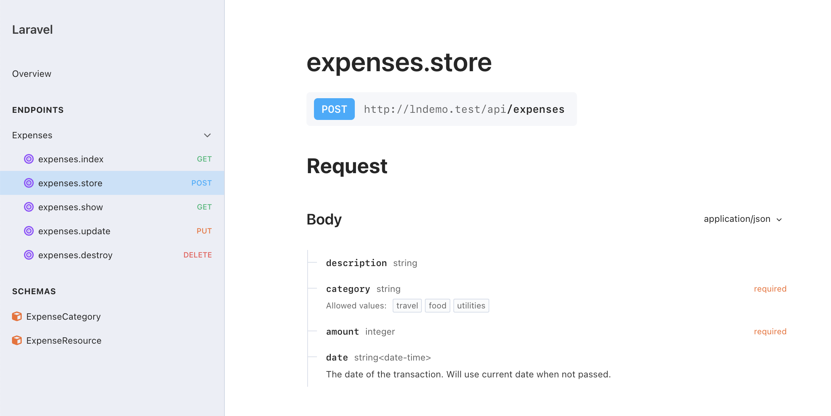Click the utilities allowed value tag
This screenshot has height=416, width=831.
[471, 306]
